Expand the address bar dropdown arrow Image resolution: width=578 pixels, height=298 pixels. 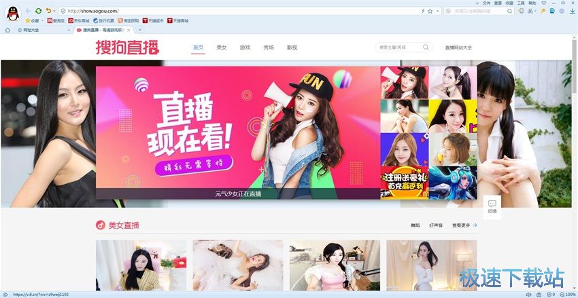(437, 11)
